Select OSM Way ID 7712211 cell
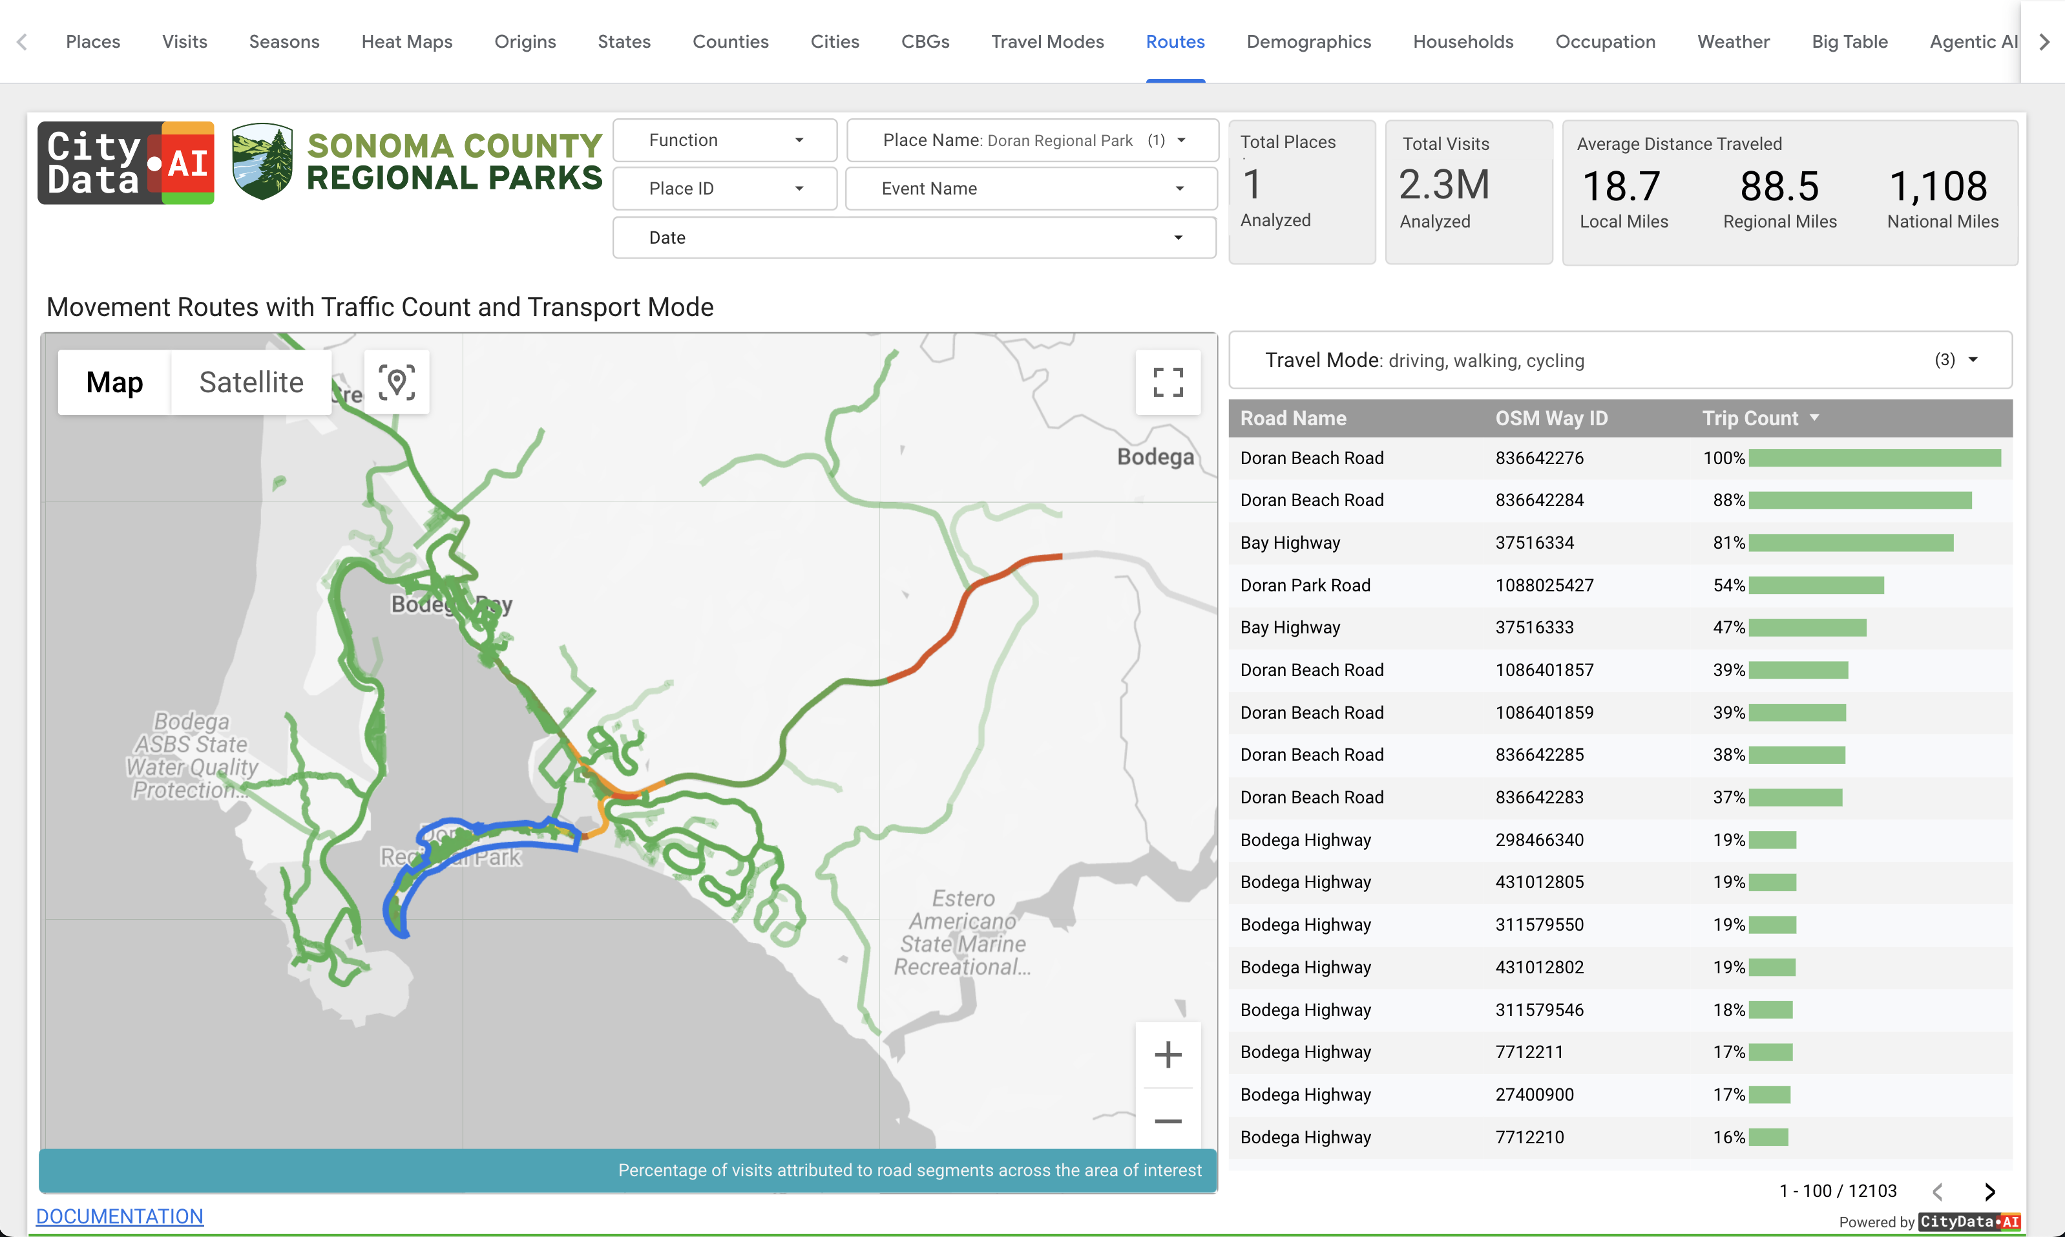Screen dimensions: 2065x1237 pos(1529,1052)
